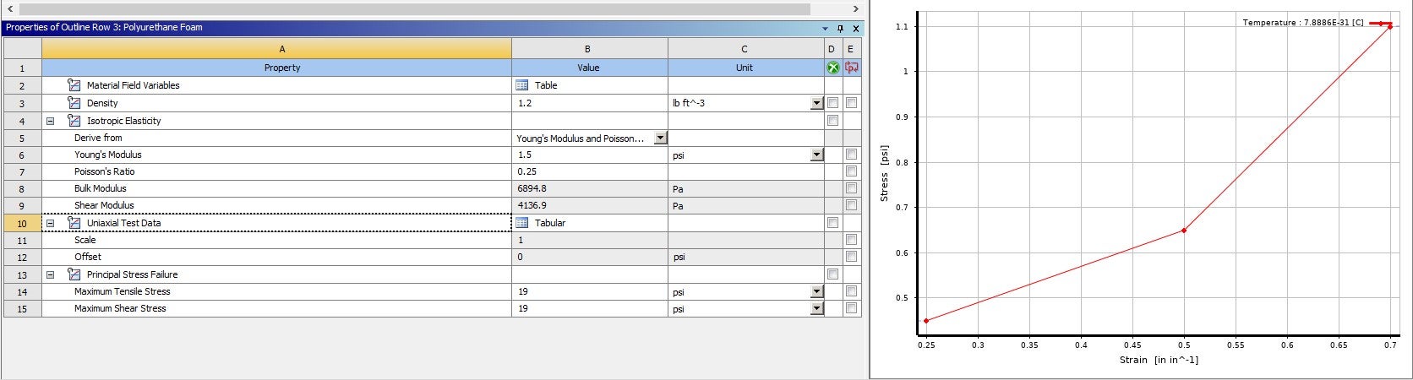
Task: Select the column C header
Action: click(x=745, y=49)
